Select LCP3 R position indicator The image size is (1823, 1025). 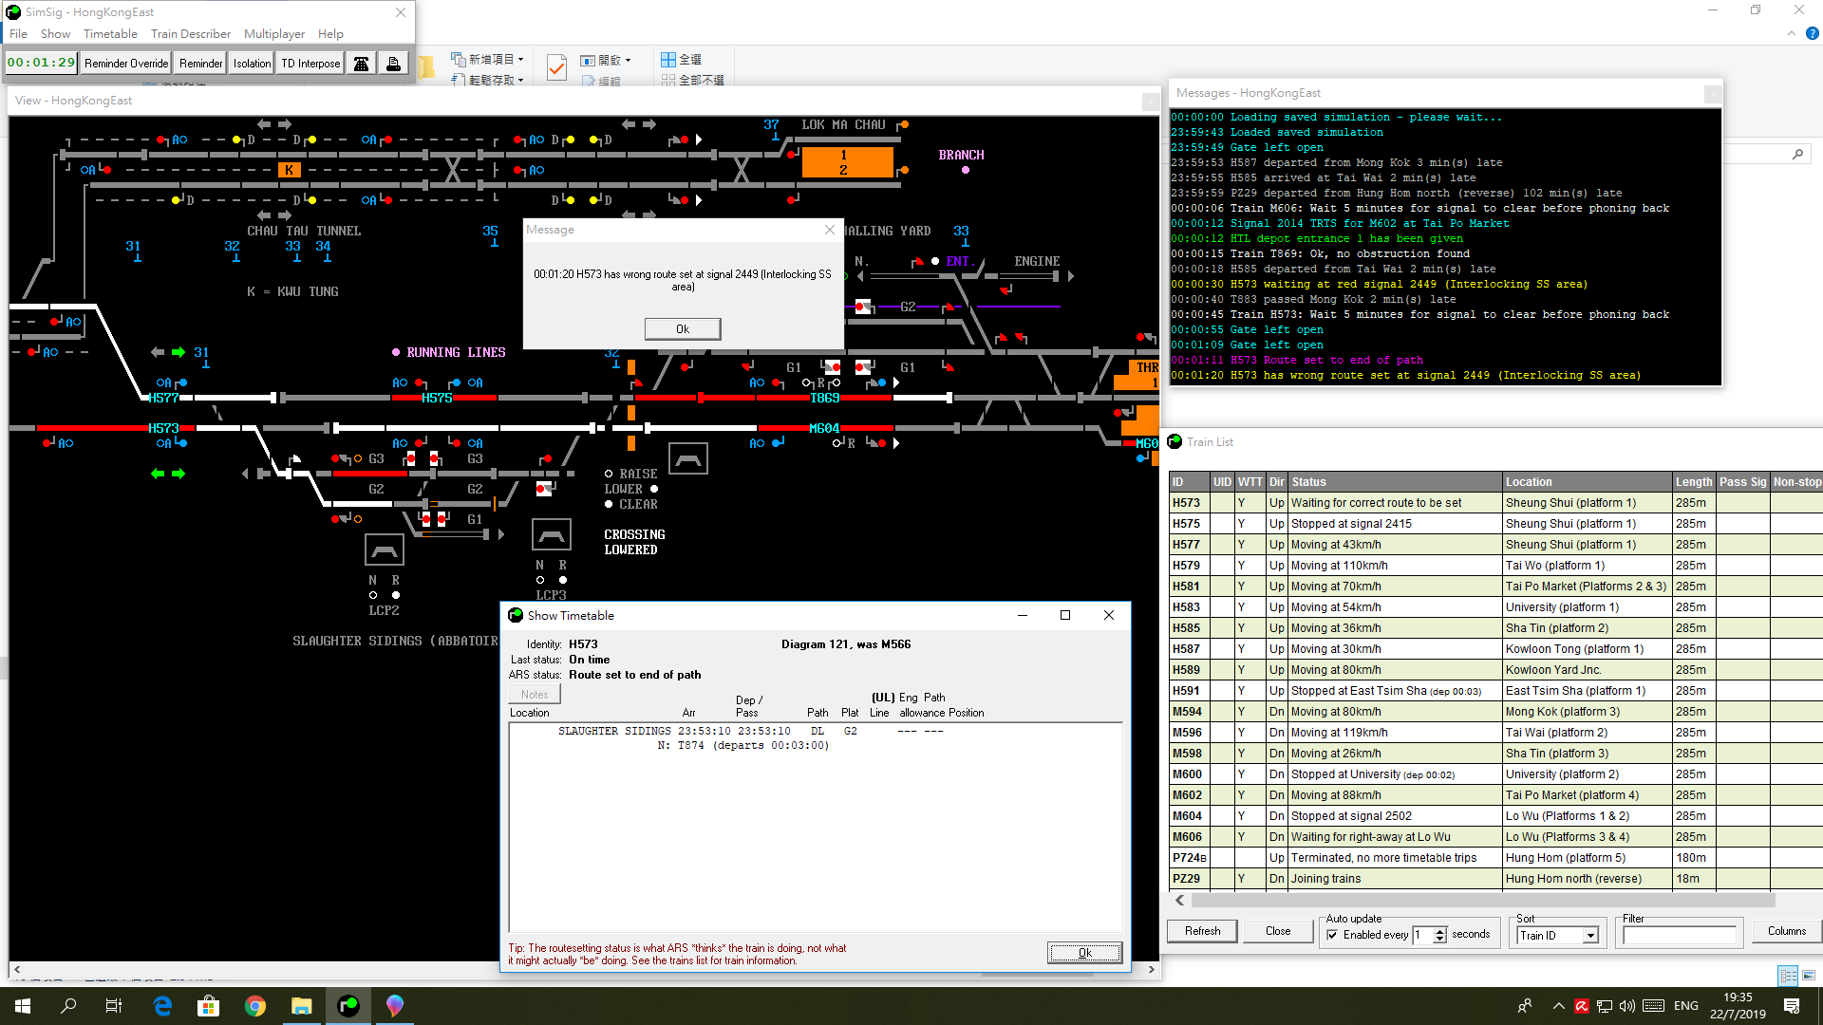coord(563,580)
